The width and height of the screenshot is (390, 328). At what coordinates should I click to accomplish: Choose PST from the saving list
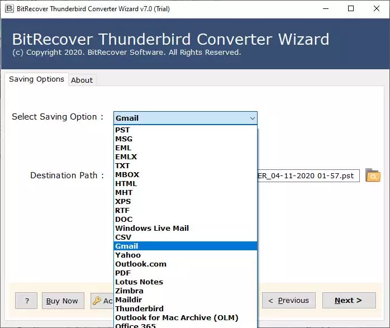(x=186, y=130)
